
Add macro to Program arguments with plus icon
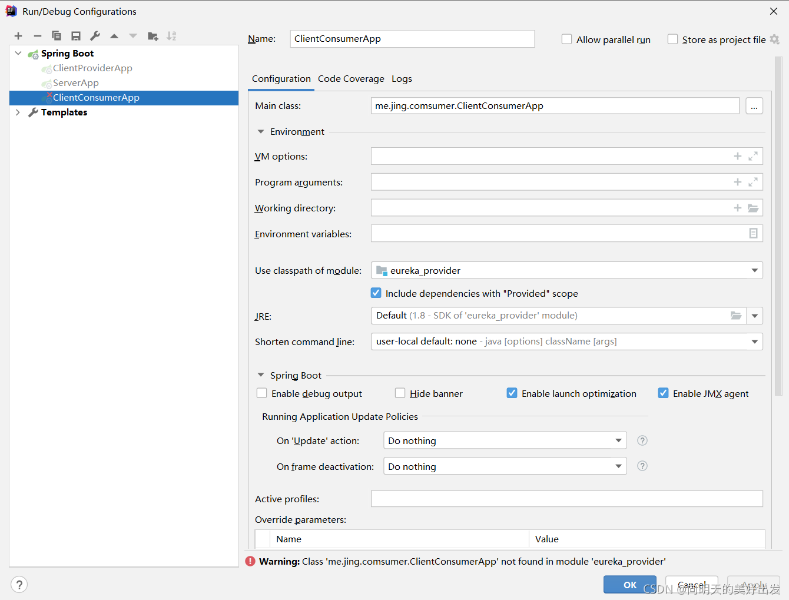[x=738, y=182]
